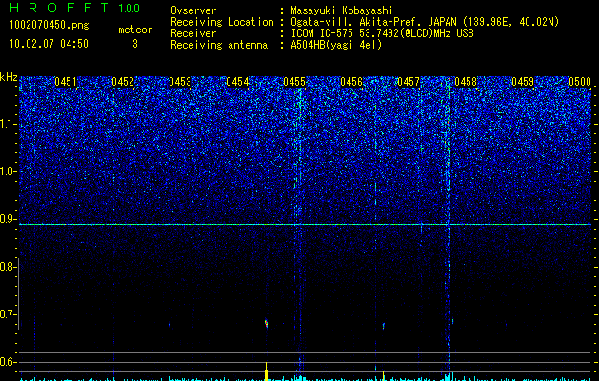
Task: Click the 0453 time marker
Action: coord(180,82)
